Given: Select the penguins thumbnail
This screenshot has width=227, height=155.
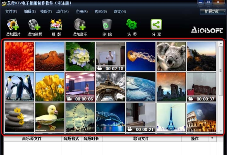Looking at the screenshot, I should pos(19,87).
